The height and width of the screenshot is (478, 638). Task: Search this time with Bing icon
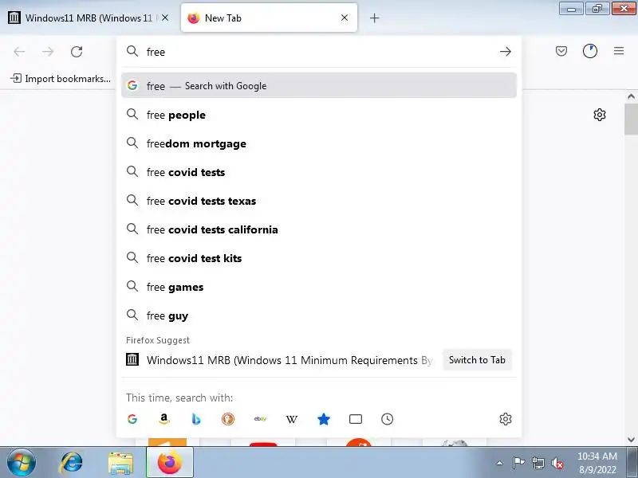(x=196, y=419)
